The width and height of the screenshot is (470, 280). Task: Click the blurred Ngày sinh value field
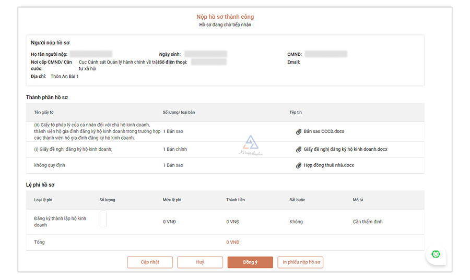[x=205, y=54]
